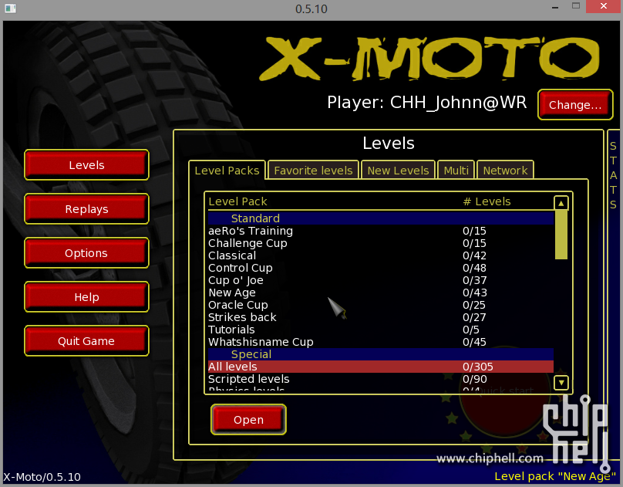Open the Help menu button
Viewport: 623px width, 487px height.
coord(86,297)
